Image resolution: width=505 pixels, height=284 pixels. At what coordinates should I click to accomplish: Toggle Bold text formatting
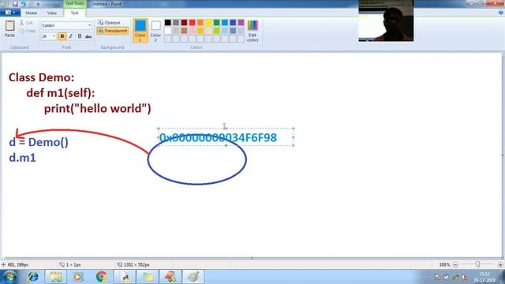(x=62, y=36)
